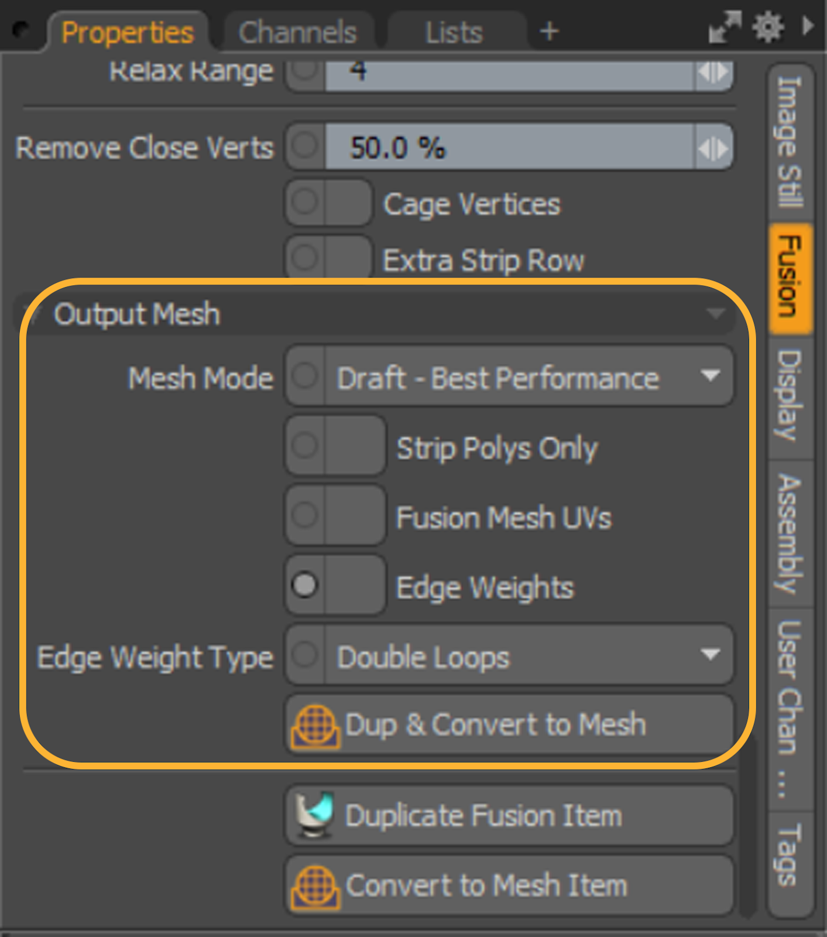This screenshot has width=827, height=937.
Task: Click the right-pointing triangle menu icon
Action: [808, 26]
